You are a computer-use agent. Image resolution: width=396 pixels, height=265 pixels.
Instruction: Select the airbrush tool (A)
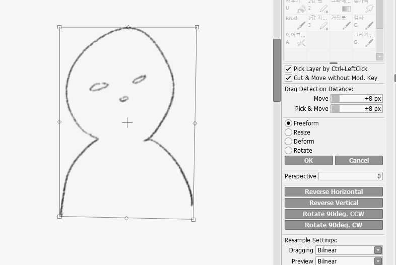tap(295, 40)
